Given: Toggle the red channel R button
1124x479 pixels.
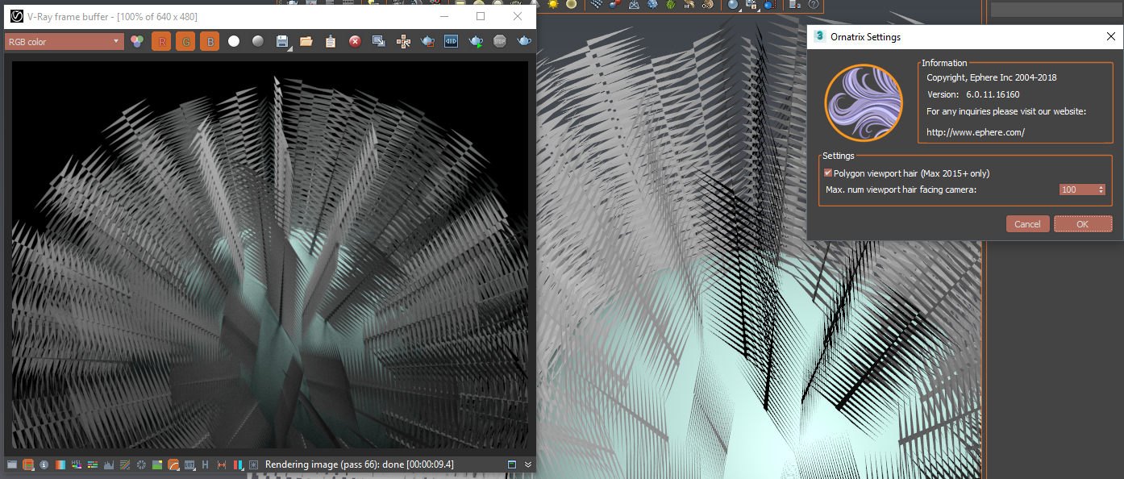Looking at the screenshot, I should [161, 42].
